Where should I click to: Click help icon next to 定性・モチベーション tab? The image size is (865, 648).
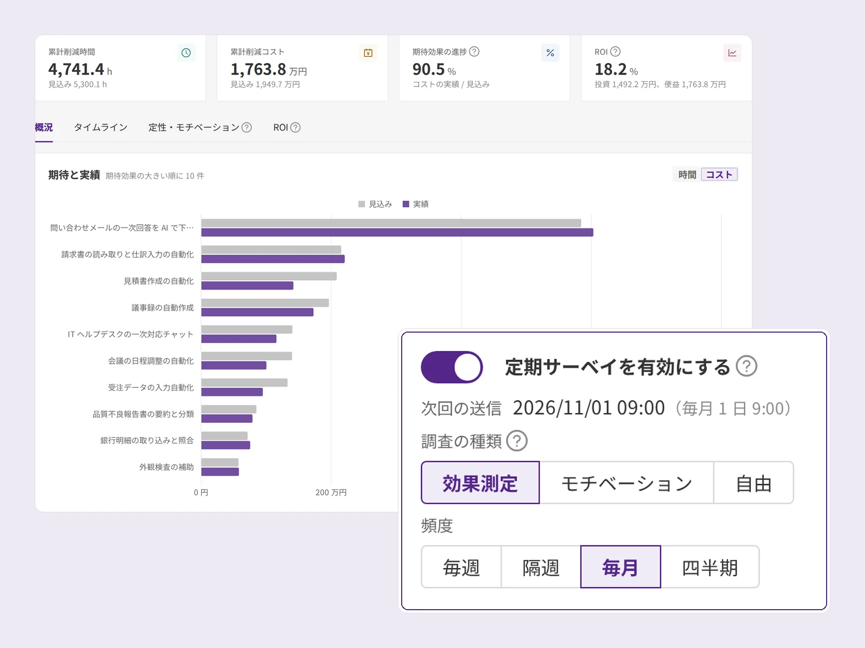(247, 127)
